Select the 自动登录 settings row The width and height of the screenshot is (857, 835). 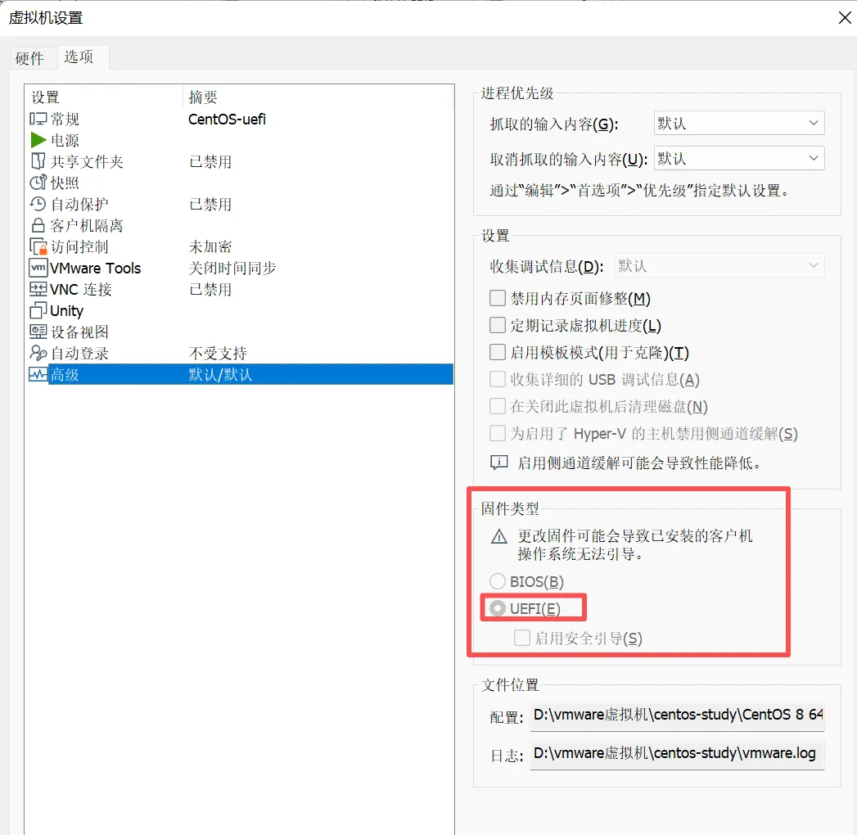(241, 353)
